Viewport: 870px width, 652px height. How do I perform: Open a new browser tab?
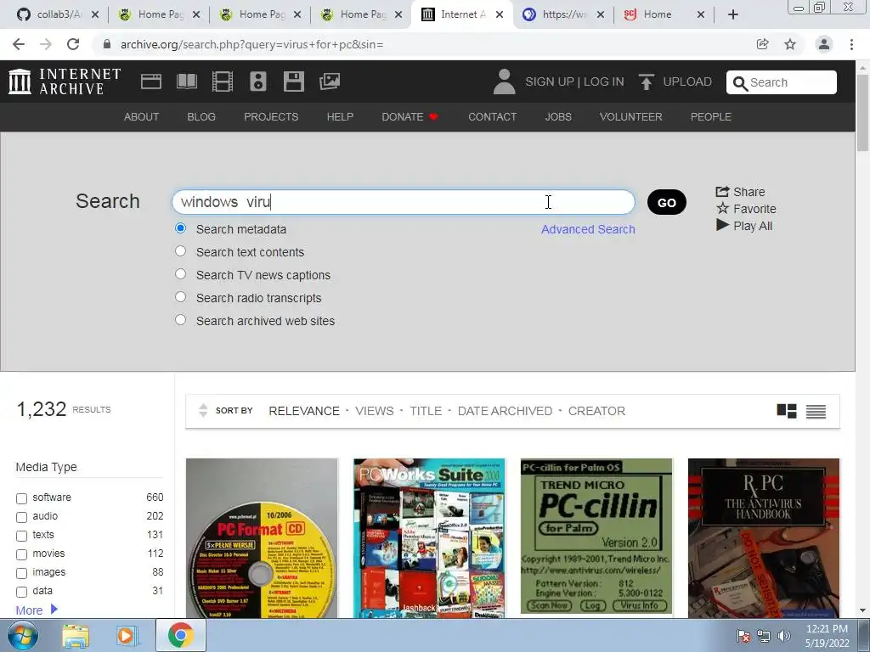(x=733, y=14)
